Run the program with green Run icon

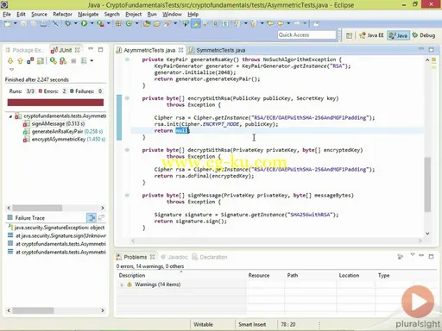(84, 23)
